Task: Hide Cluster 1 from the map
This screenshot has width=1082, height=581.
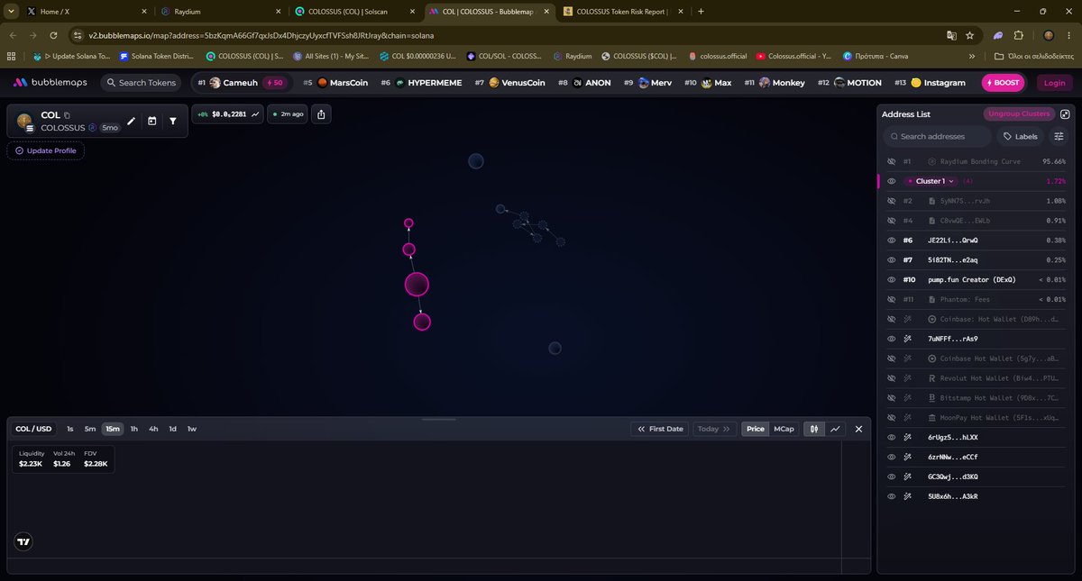Action: click(x=891, y=181)
